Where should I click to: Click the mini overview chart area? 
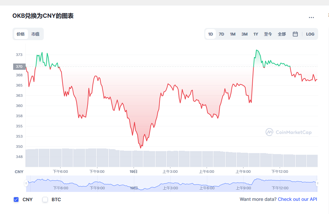[x=172, y=184]
